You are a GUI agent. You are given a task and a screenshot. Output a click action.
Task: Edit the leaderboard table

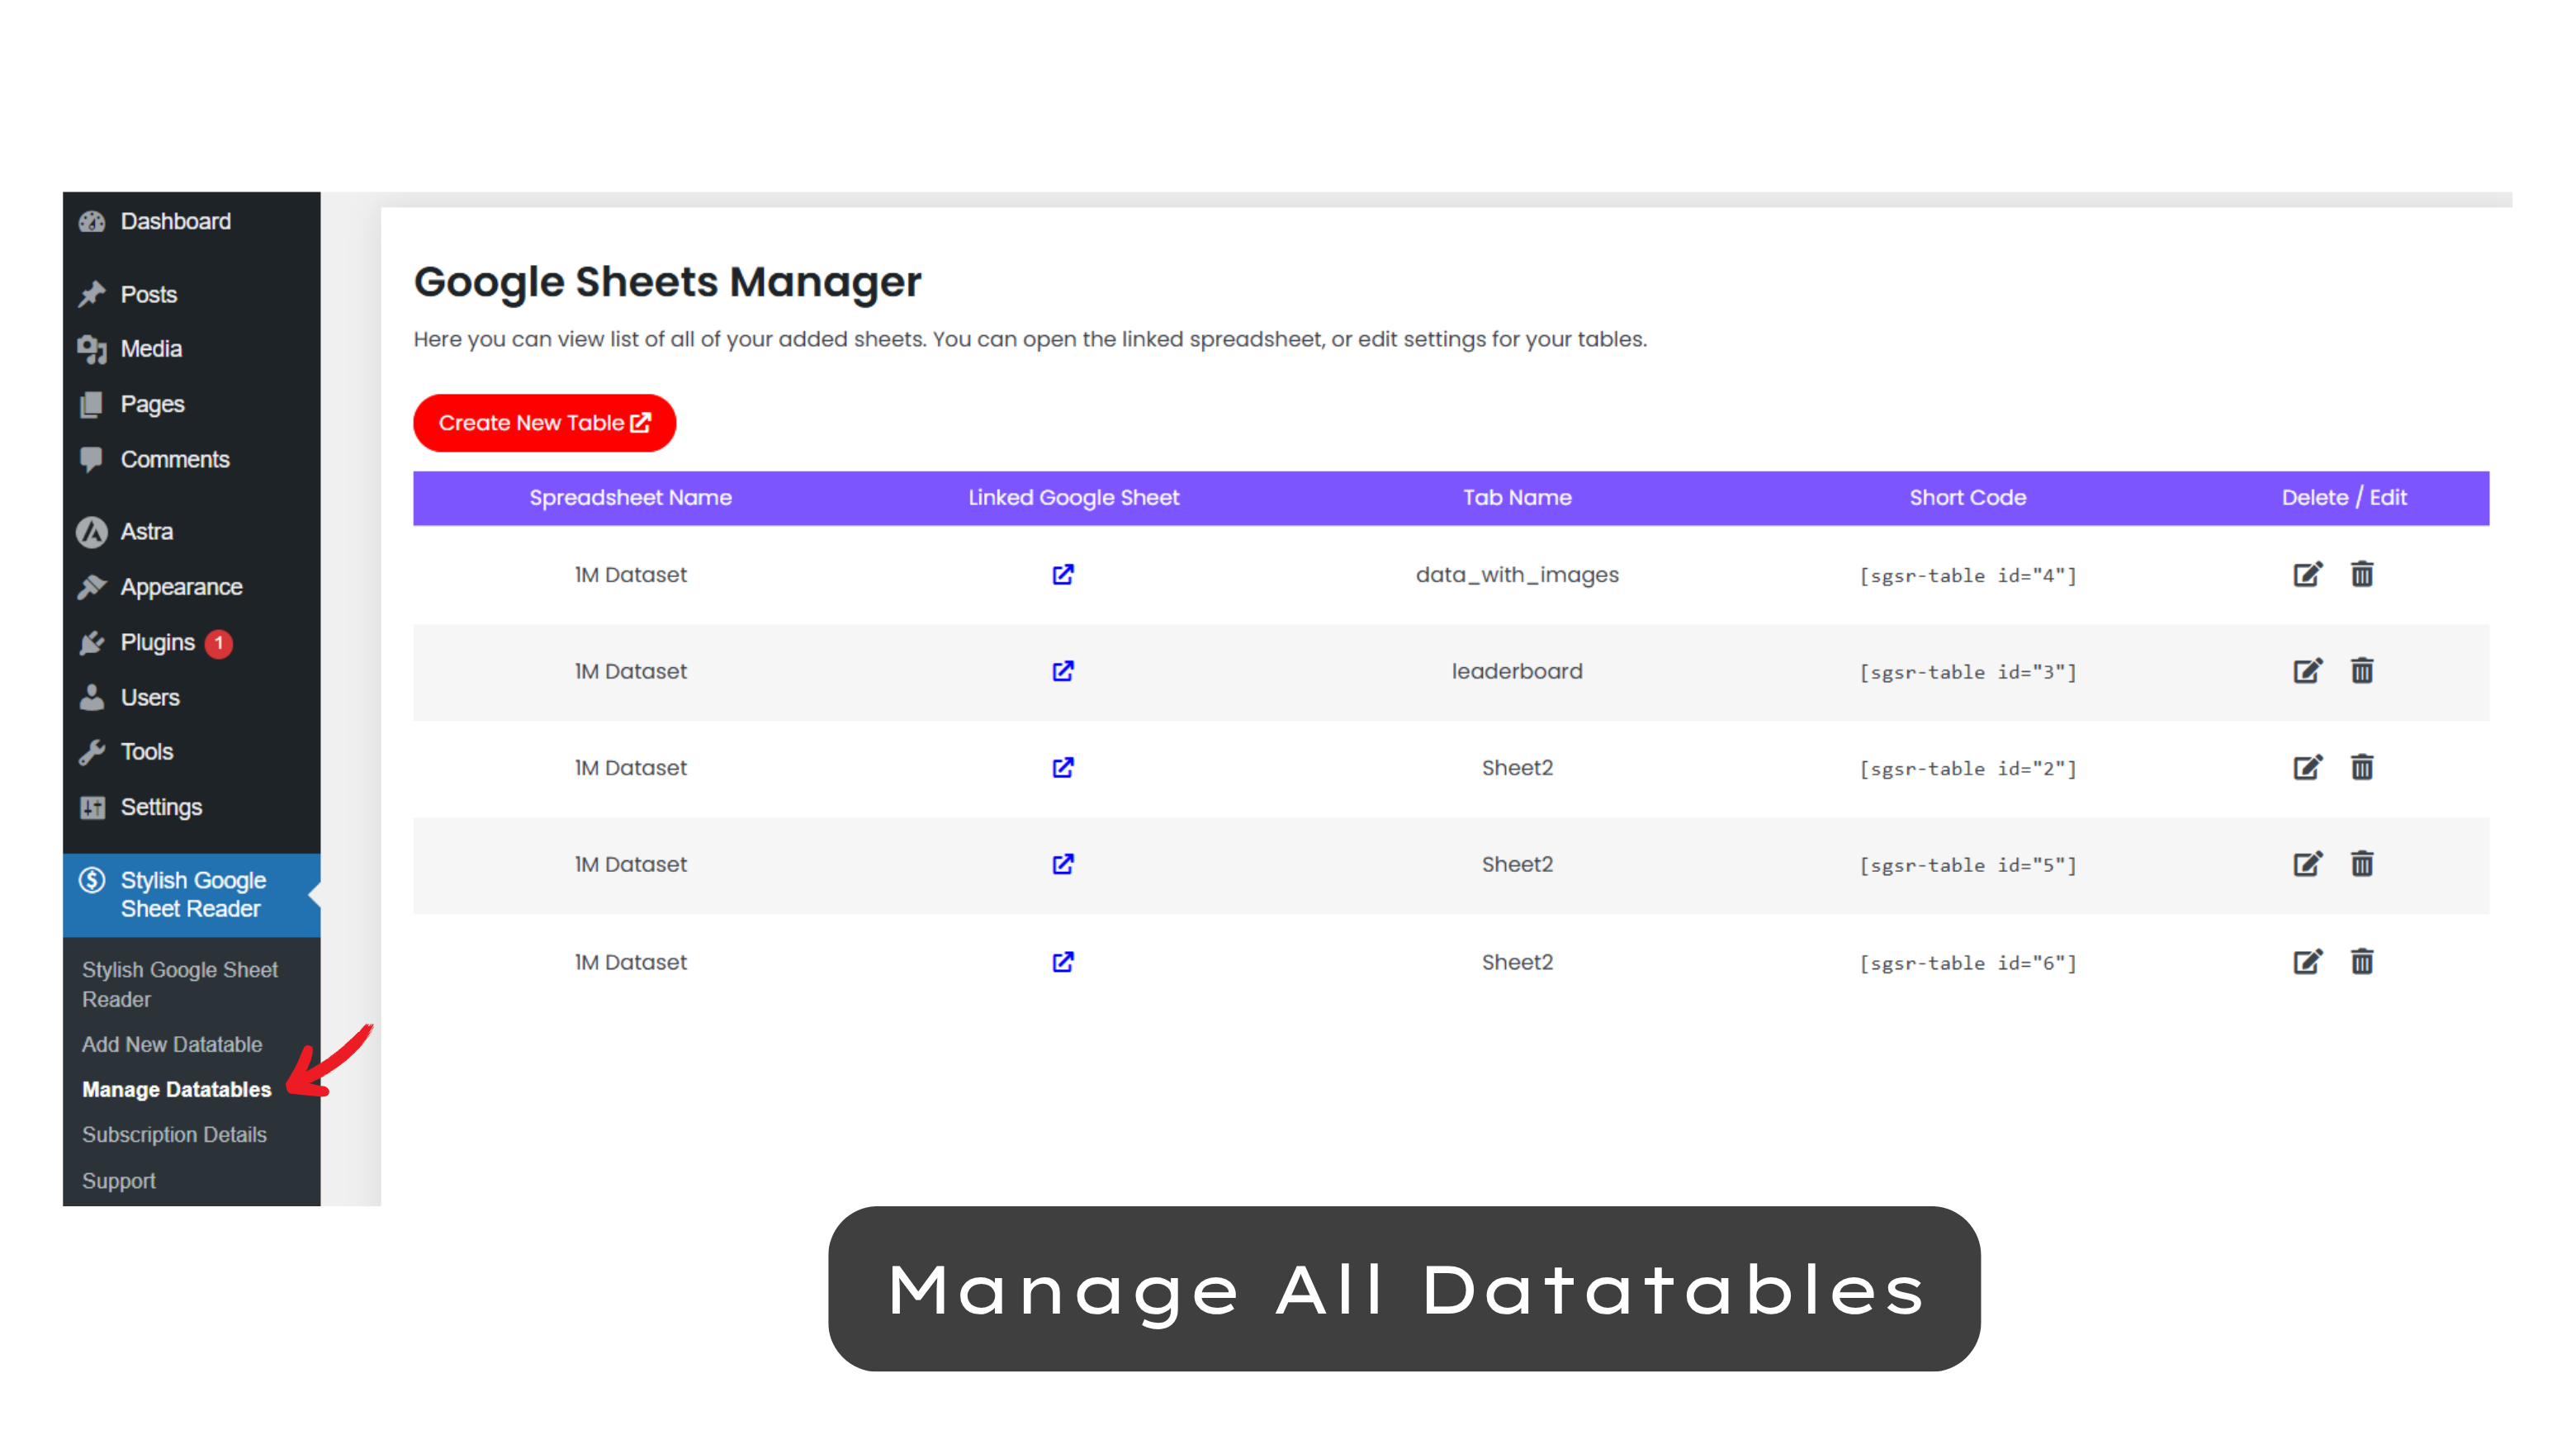click(x=2307, y=671)
